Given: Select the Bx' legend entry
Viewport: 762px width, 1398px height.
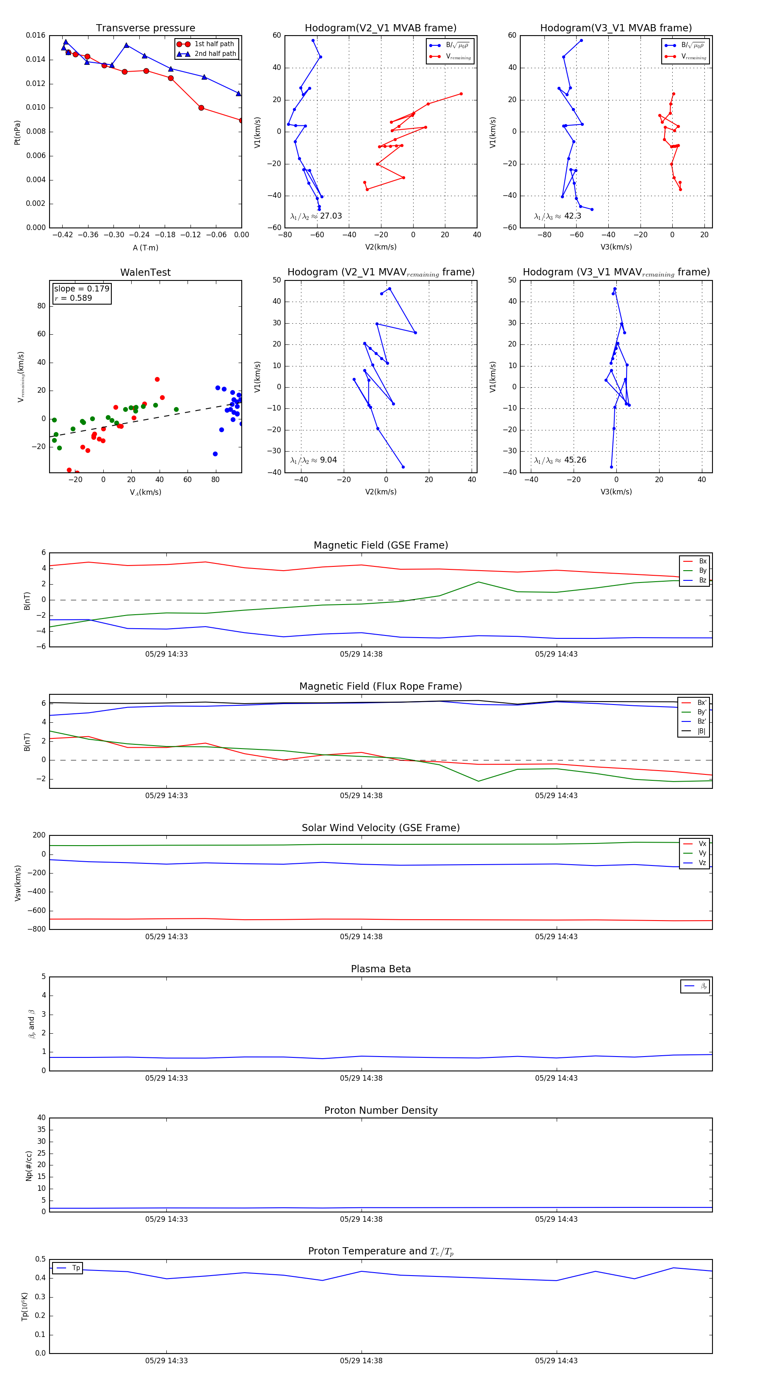Looking at the screenshot, I should click(694, 703).
